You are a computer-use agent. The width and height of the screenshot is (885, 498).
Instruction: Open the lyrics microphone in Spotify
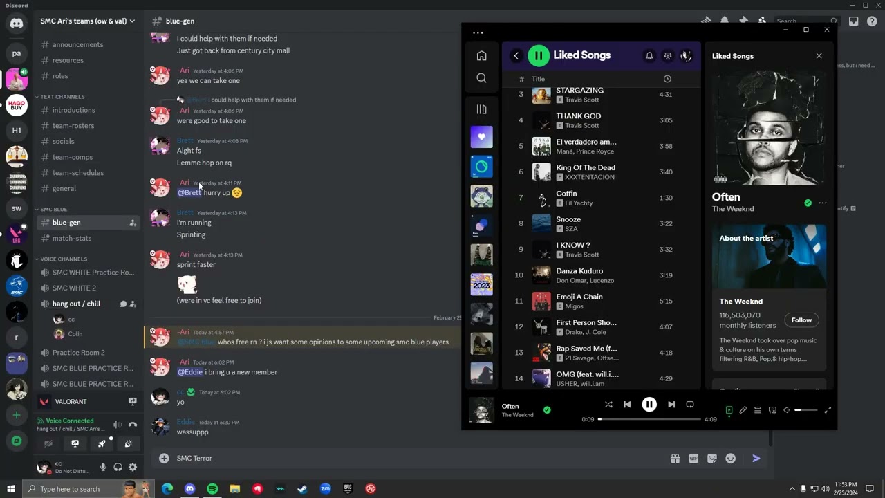pos(743,410)
